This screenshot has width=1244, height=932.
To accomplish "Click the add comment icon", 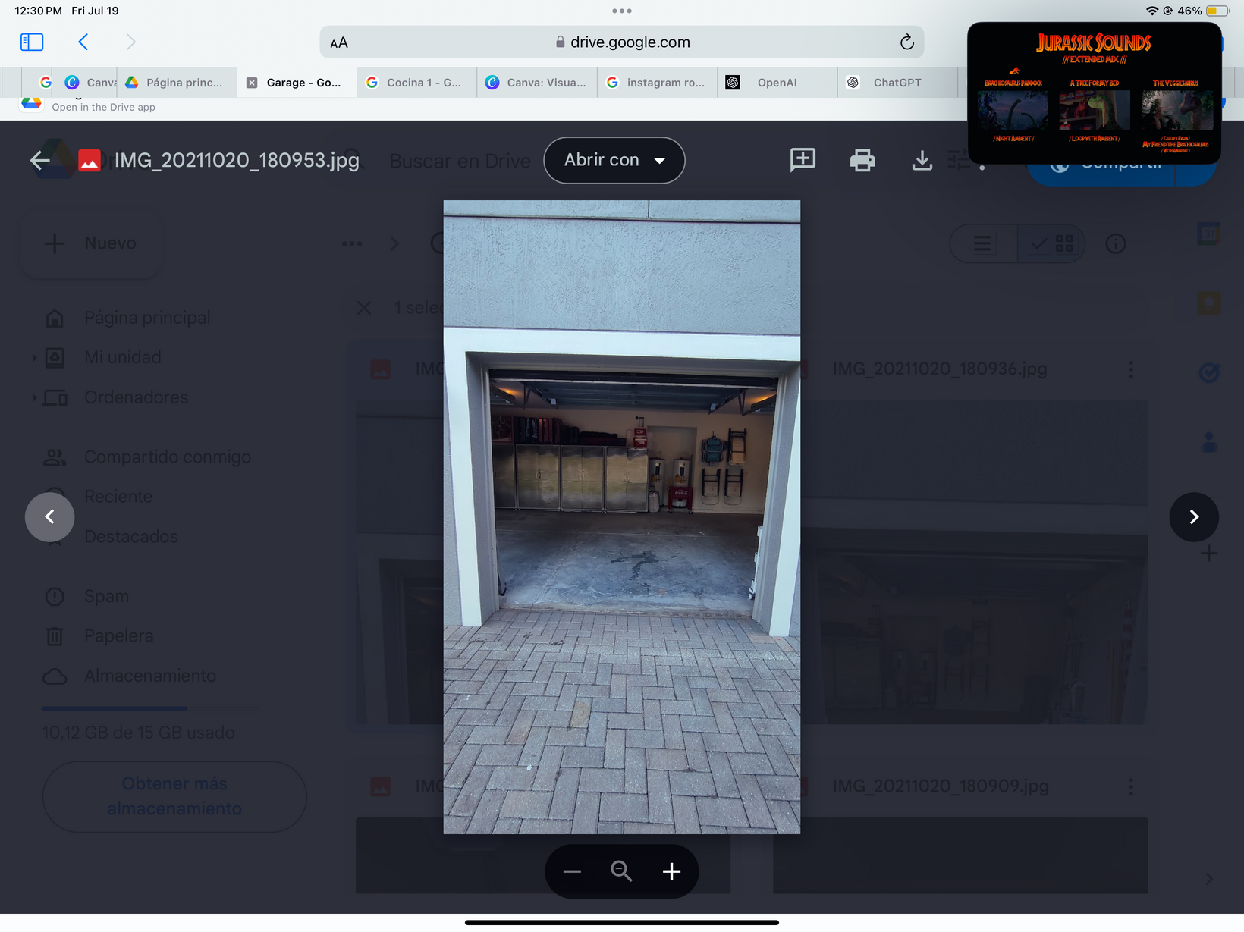I will [x=803, y=160].
